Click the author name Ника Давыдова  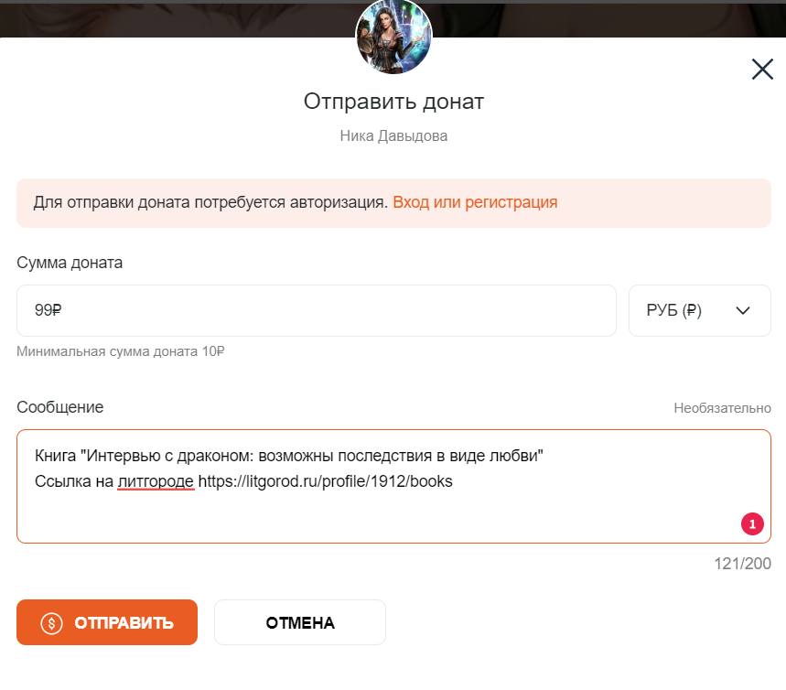coord(393,136)
